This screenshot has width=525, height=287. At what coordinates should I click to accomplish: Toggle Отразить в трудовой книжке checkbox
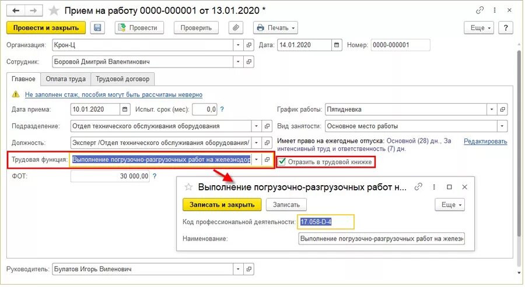tap(282, 162)
